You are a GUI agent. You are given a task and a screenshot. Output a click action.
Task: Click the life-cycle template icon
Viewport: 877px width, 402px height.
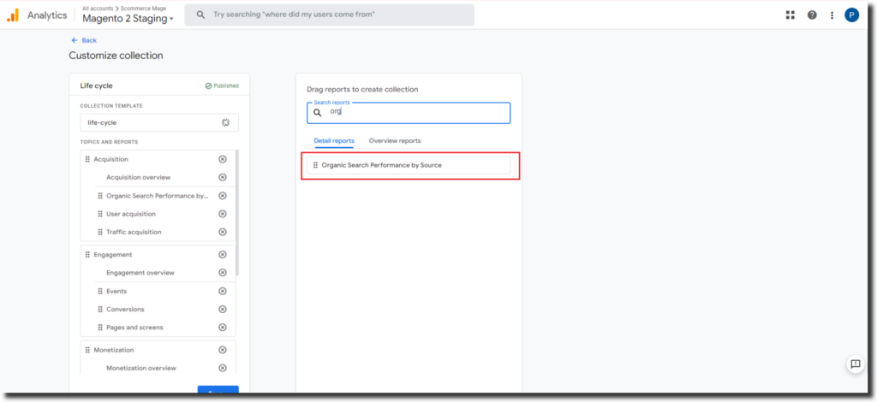226,122
